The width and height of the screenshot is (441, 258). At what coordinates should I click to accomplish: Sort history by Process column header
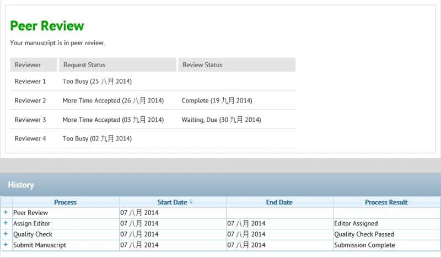point(65,202)
